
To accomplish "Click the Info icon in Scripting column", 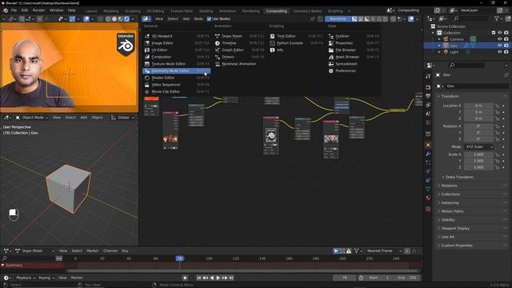I will click(272, 50).
